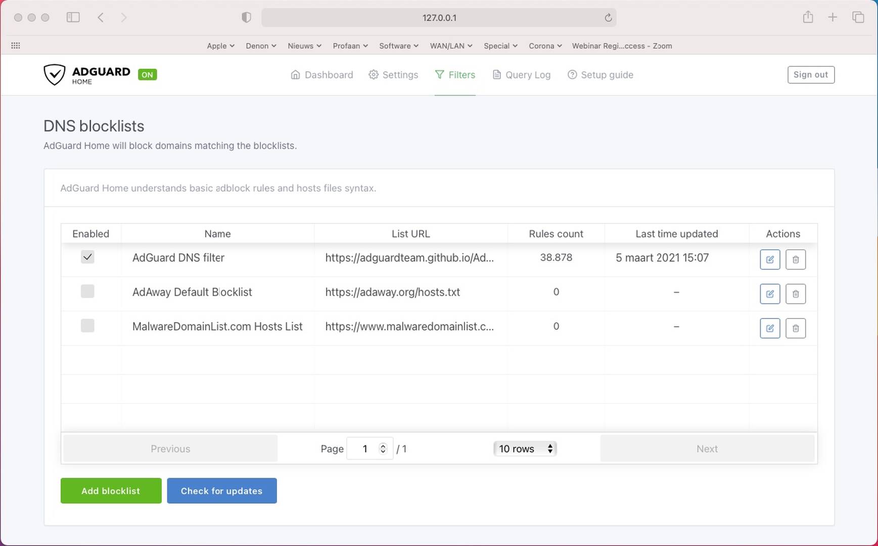This screenshot has width=878, height=546.
Task: Open the Webinar Registration Zoom bookmark
Action: pyautogui.click(x=622, y=45)
